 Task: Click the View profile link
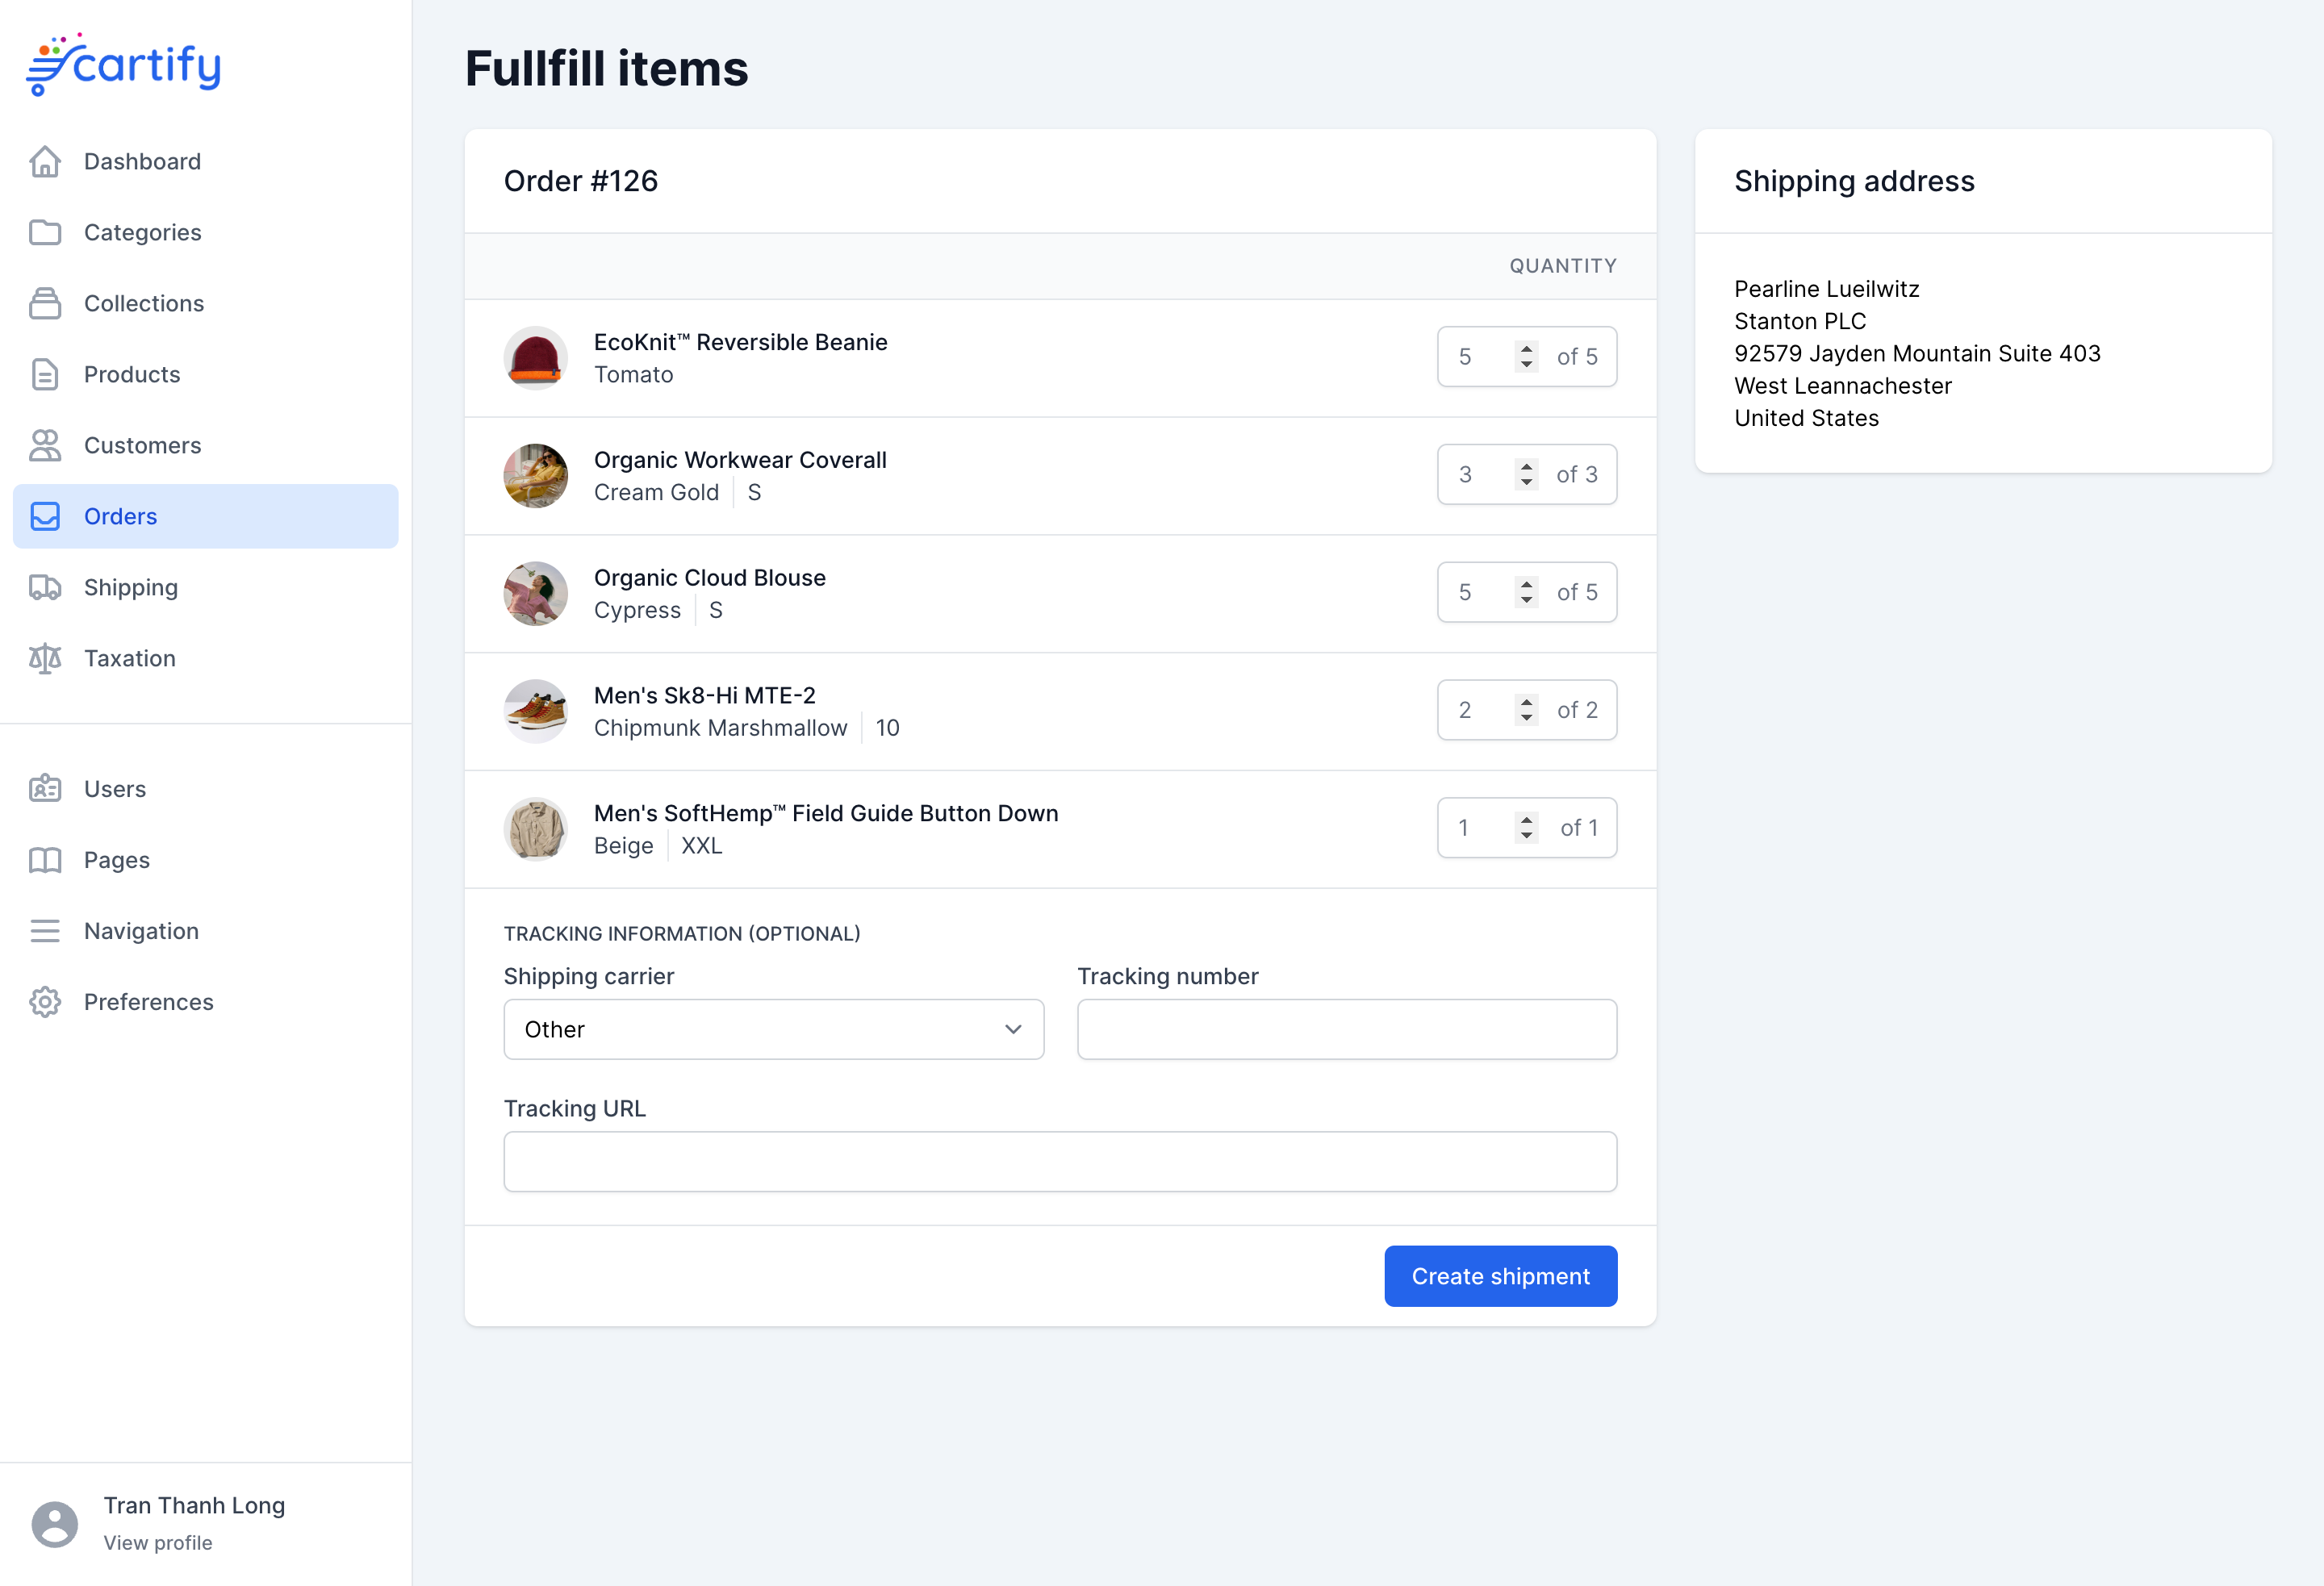(158, 1542)
